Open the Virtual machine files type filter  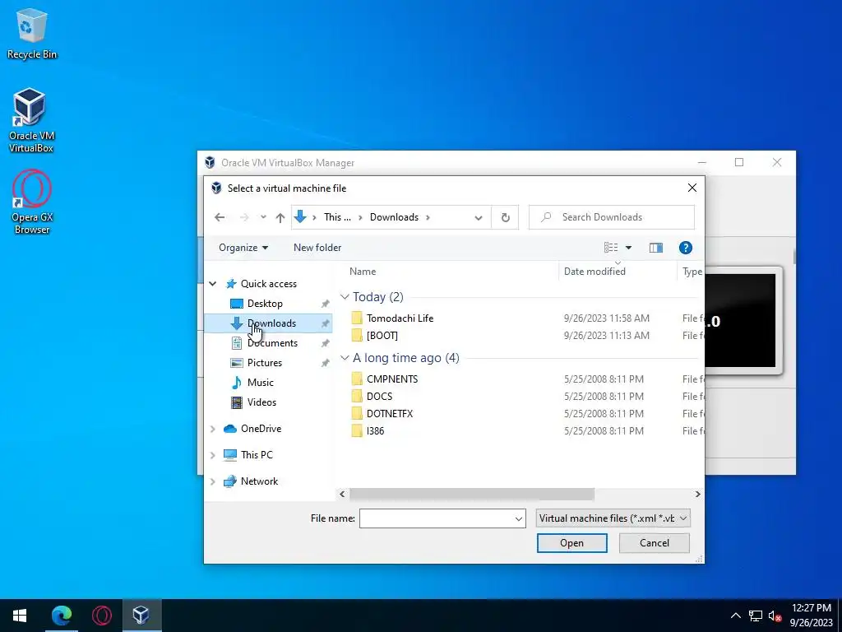pos(613,518)
